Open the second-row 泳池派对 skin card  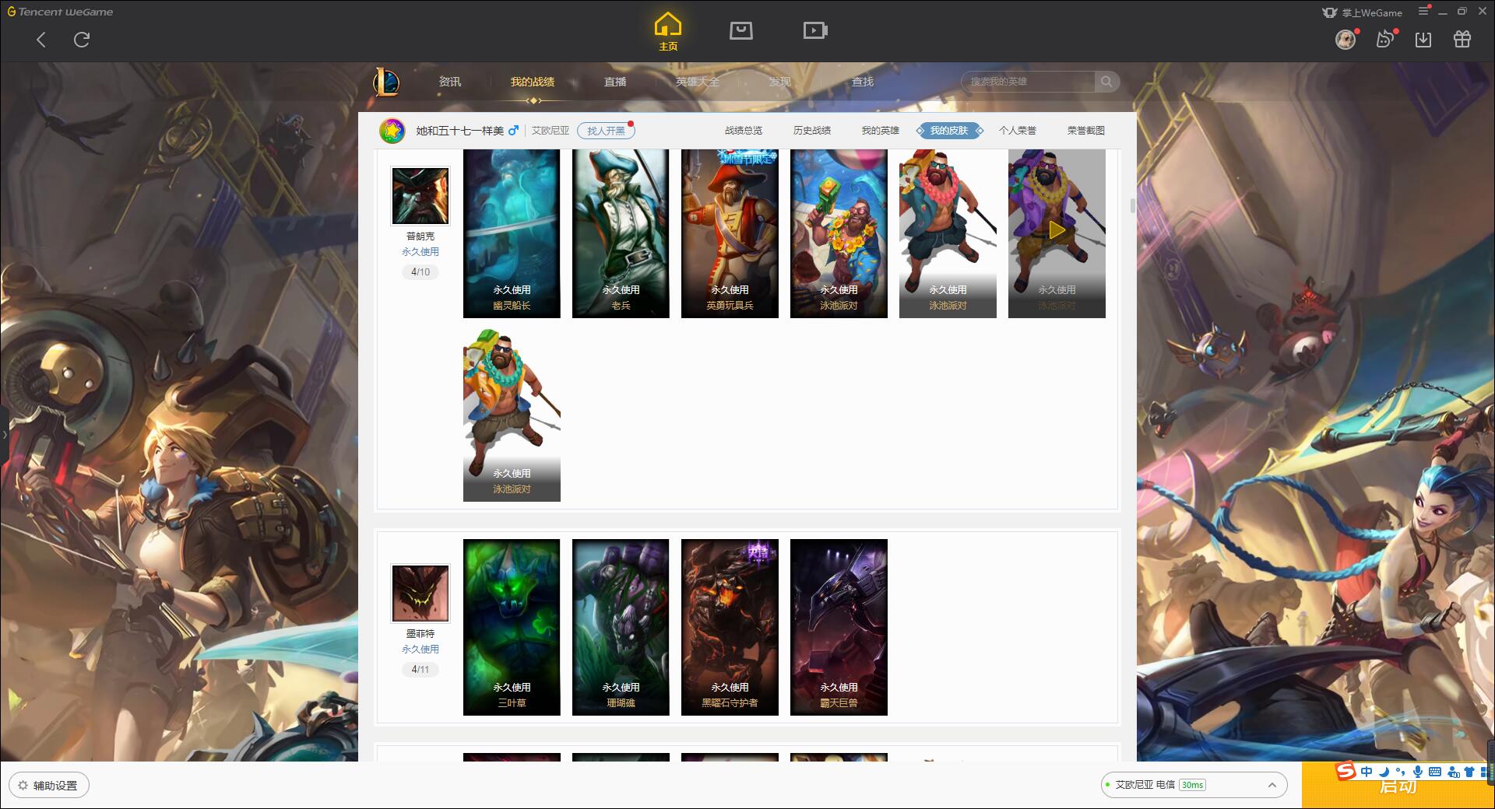coord(512,415)
